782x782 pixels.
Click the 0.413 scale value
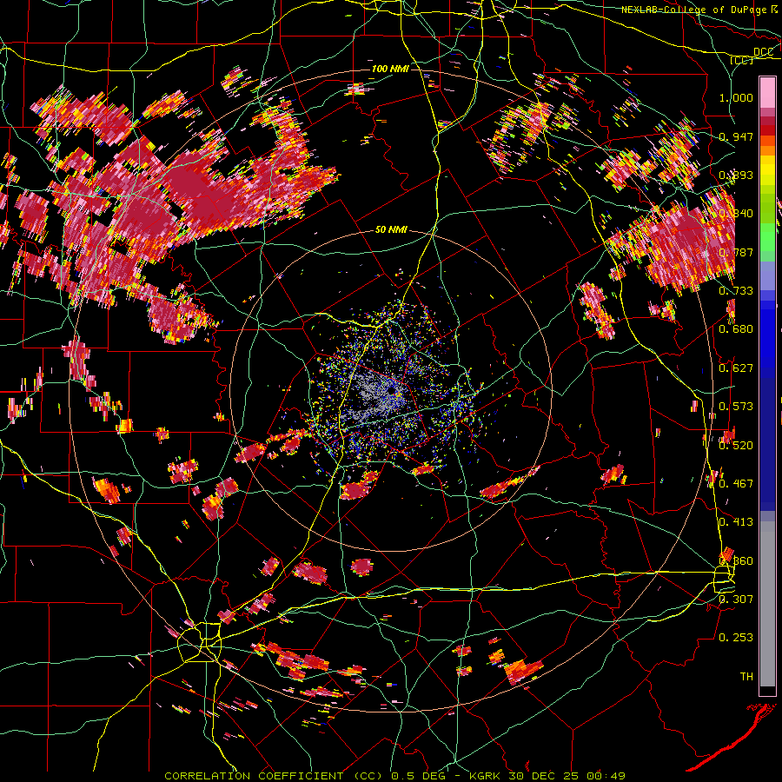click(736, 522)
